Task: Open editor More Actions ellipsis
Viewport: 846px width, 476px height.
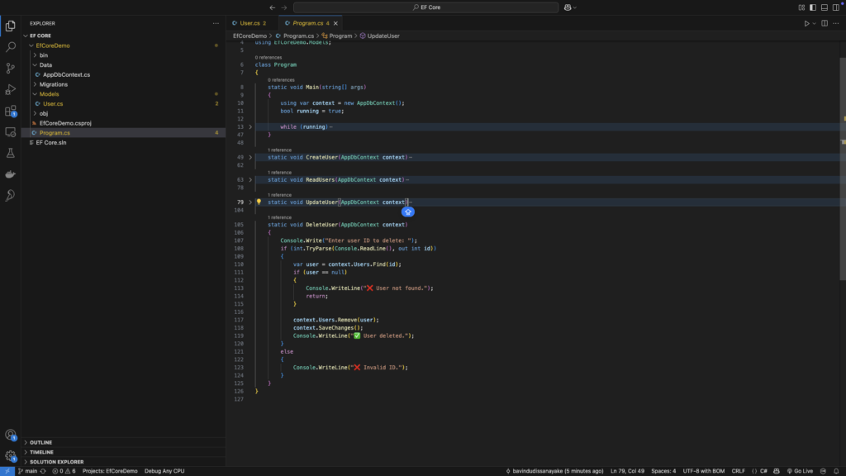Action: (x=836, y=23)
